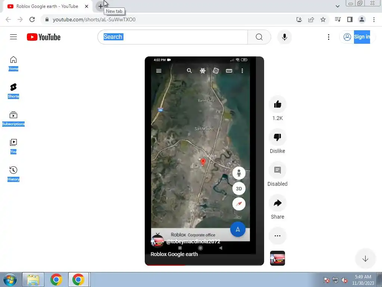The image size is (382, 287).
Task: Select the Roblox Google earth - YouTube tab
Action: 47,6
